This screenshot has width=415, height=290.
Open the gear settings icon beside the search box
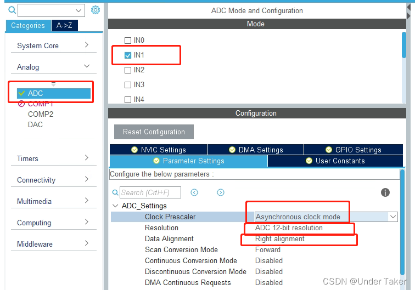point(96,10)
